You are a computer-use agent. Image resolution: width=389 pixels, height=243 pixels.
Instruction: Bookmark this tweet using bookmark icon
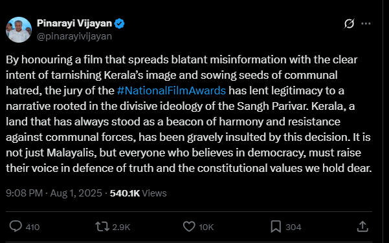(276, 227)
